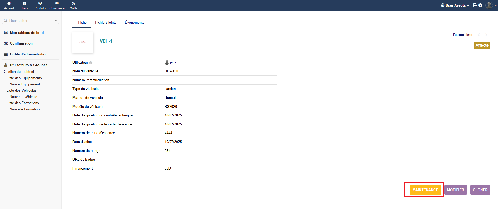Image resolution: width=498 pixels, height=209 pixels.
Task: Expand the user avatar menu
Action: pyautogui.click(x=491, y=5)
